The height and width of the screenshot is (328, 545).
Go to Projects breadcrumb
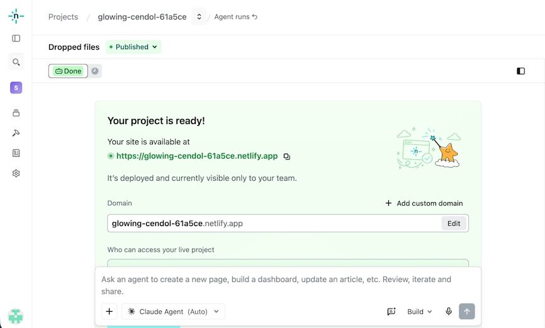[x=64, y=17]
